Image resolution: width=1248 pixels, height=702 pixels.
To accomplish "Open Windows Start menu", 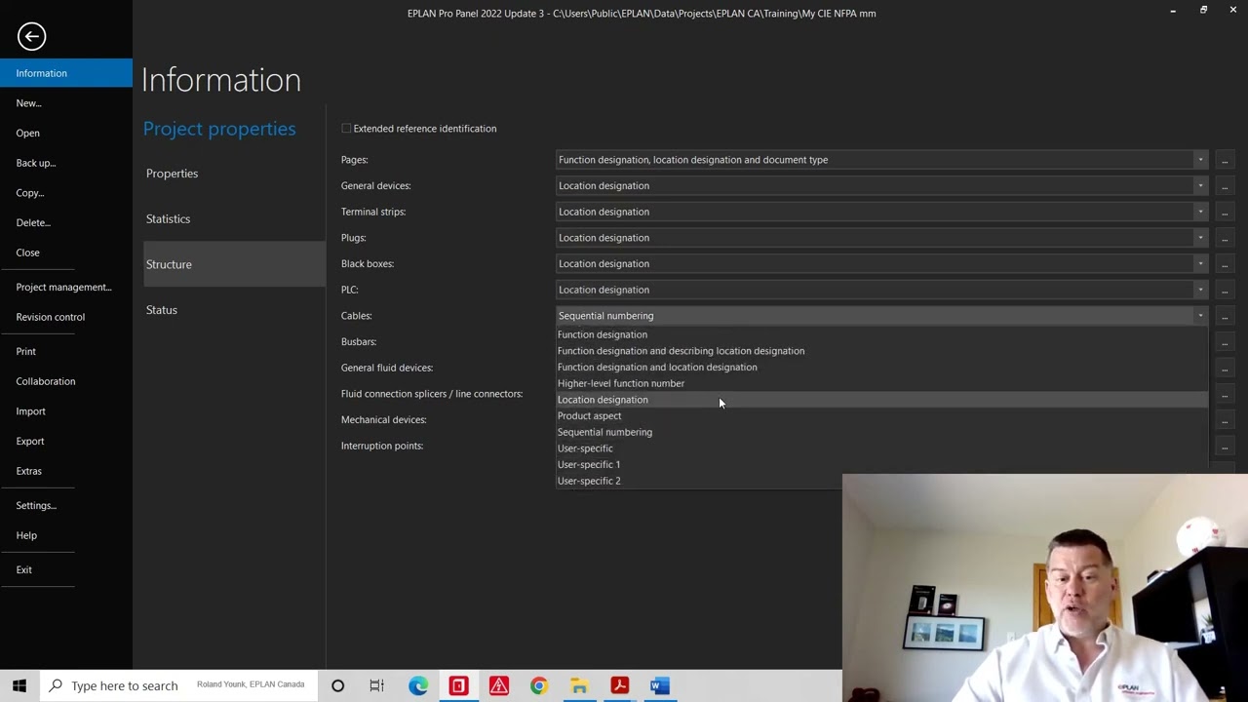I will tap(19, 685).
